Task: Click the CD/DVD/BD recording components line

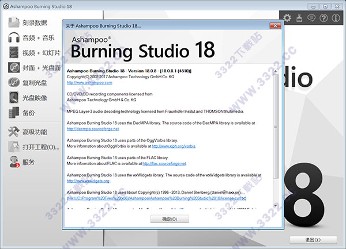Action: click(110, 94)
